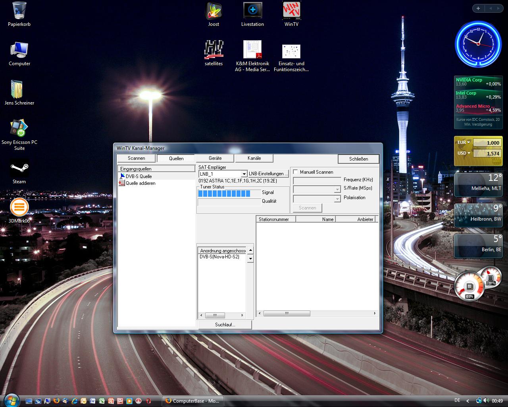Click the Schließen button
This screenshot has width=508, height=407.
358,159
